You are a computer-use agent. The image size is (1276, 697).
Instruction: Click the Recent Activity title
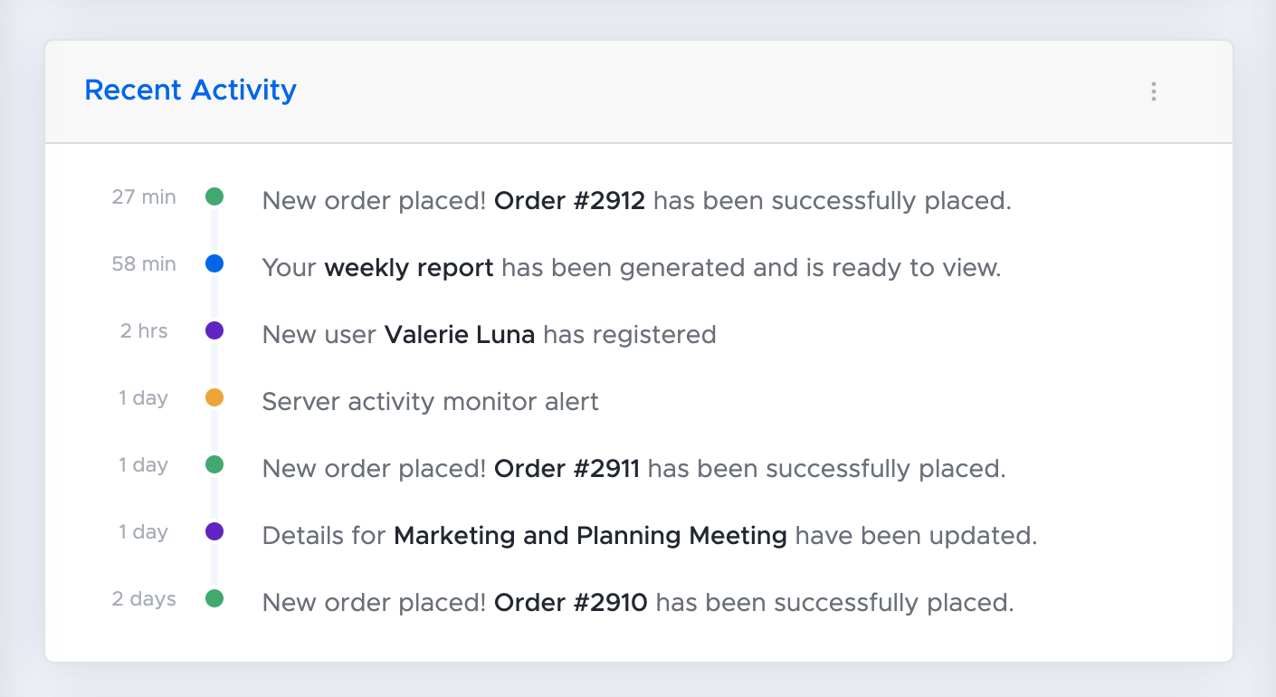[x=190, y=91]
